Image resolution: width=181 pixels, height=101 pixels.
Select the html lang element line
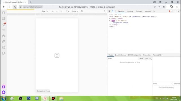(x=133, y=17)
